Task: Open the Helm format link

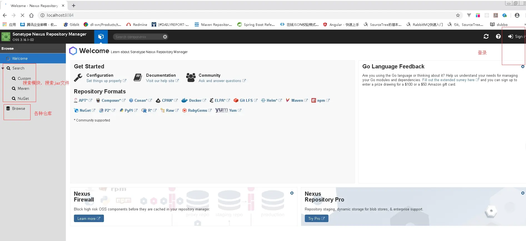Action: click(x=271, y=100)
